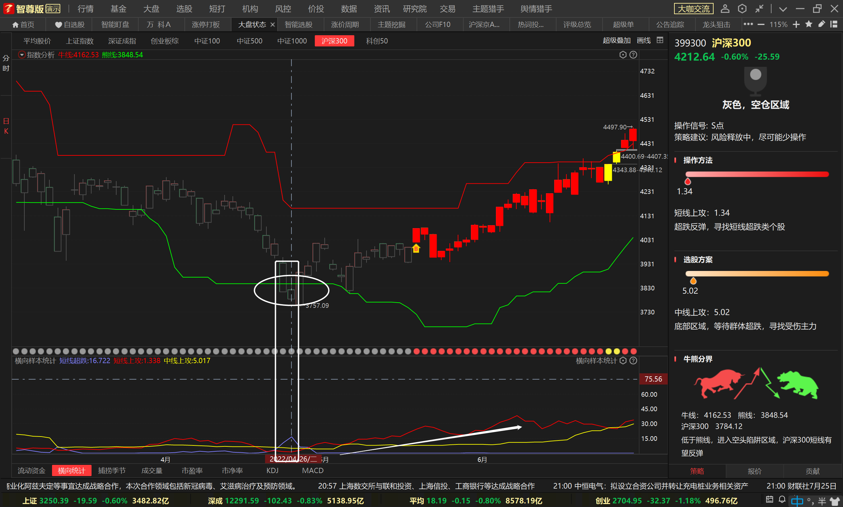Select MACD indicator tab

(x=313, y=471)
